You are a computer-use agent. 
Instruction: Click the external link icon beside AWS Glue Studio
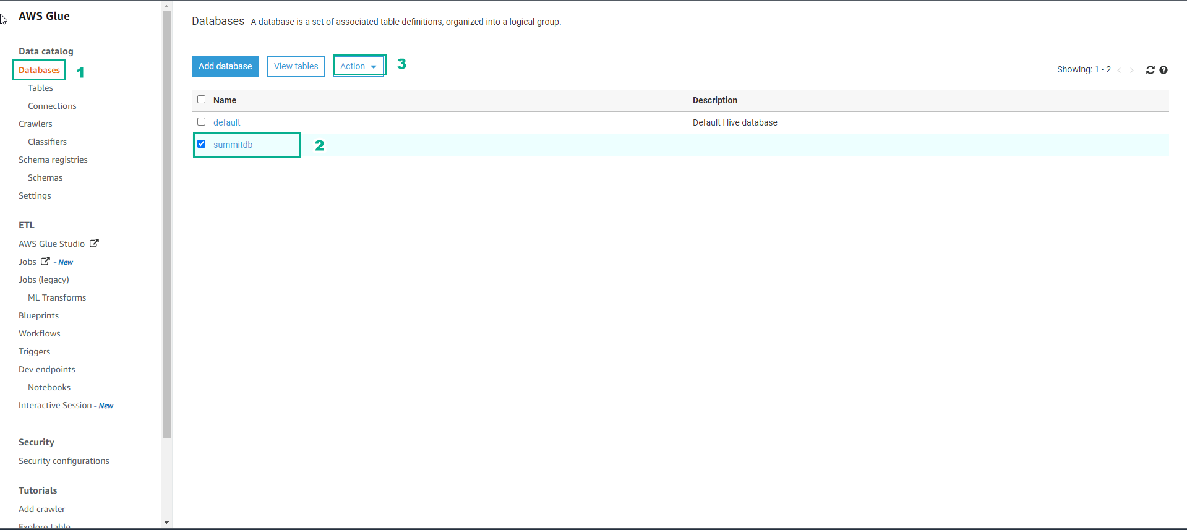(x=94, y=243)
